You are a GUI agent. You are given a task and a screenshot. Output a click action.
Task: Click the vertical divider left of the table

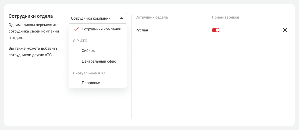click(131, 81)
